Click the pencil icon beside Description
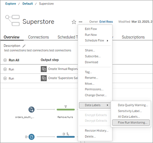153x143 pixels. [x=24, y=46]
